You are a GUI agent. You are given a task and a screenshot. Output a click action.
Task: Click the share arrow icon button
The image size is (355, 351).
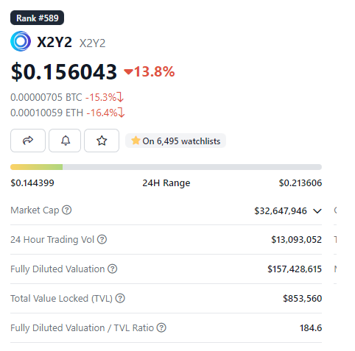coord(28,141)
